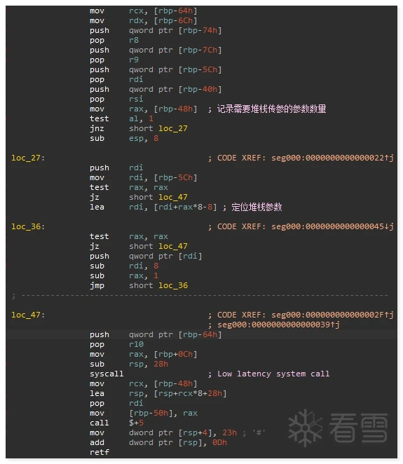This screenshot has width=403, height=464.
Task: Click the 'mov rax, [rbp-48h]' line
Action: click(144, 109)
